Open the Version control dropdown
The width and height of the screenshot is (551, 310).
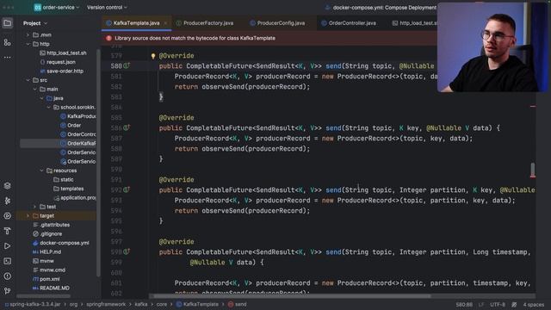click(x=107, y=8)
